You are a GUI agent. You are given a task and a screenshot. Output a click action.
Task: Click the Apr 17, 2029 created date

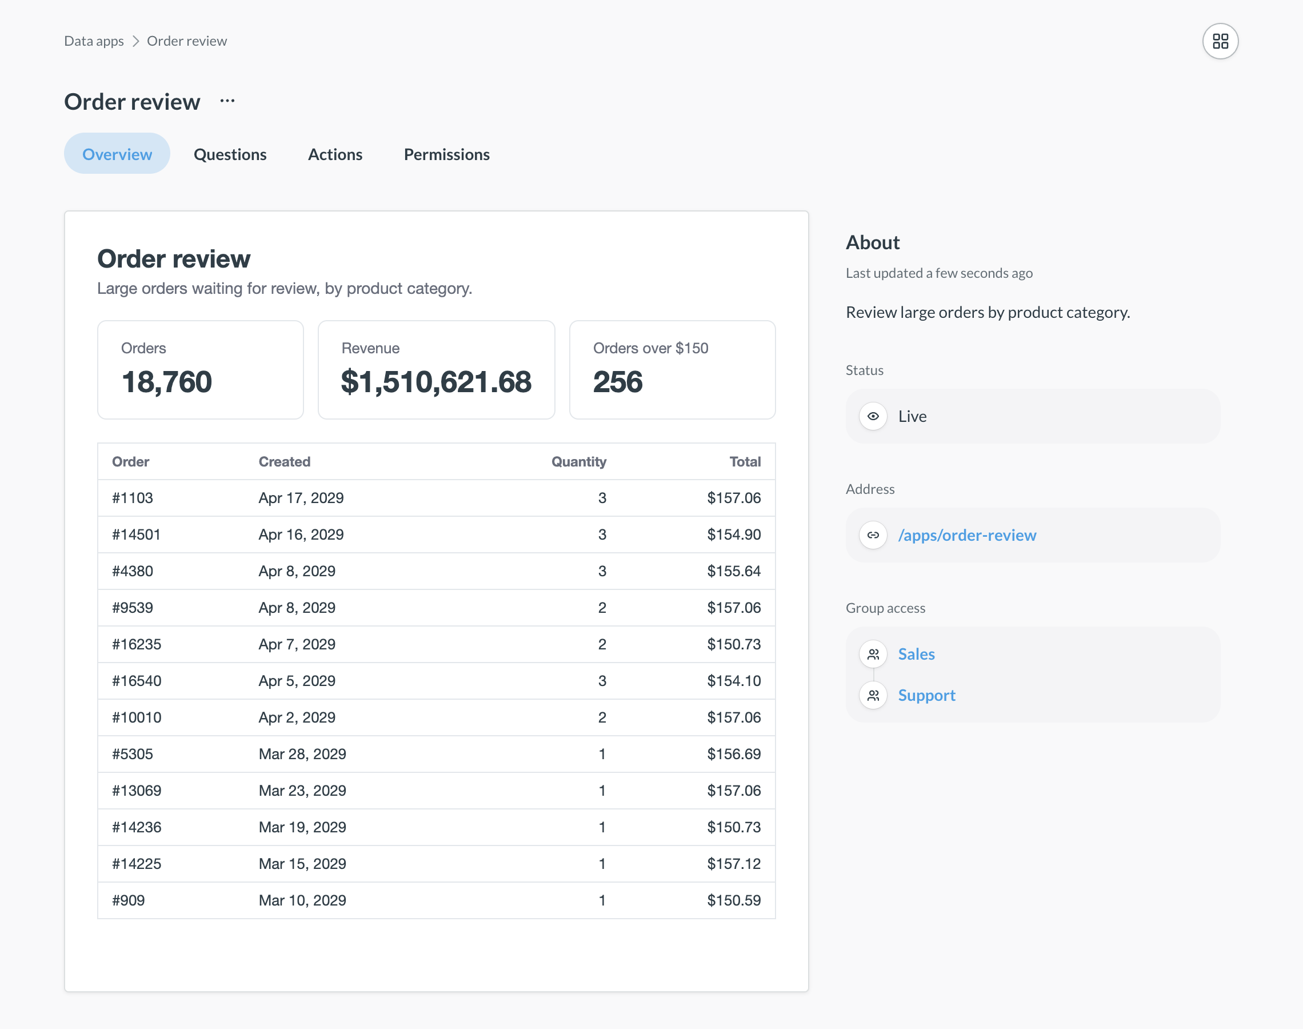tap(301, 498)
